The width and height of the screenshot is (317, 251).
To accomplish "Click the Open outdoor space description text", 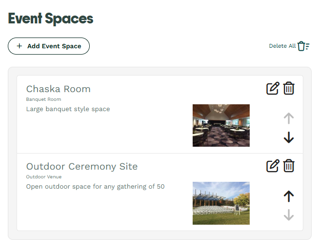I will click(95, 187).
